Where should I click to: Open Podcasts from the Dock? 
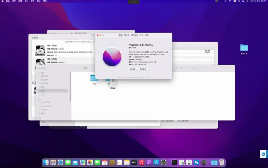(x=149, y=162)
